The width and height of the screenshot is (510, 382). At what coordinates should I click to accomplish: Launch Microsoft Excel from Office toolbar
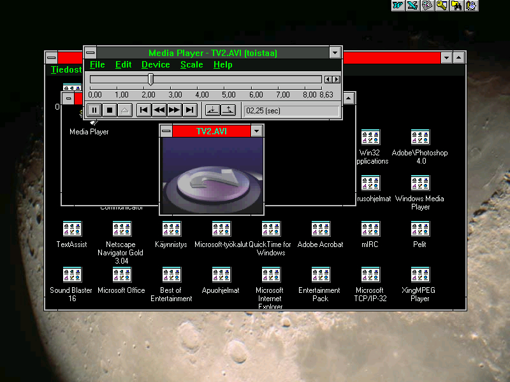click(x=412, y=6)
